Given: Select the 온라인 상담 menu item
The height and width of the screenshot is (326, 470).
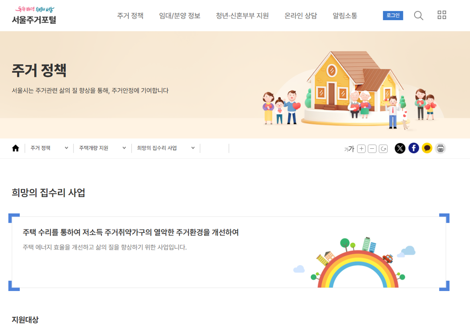Looking at the screenshot, I should tap(300, 16).
